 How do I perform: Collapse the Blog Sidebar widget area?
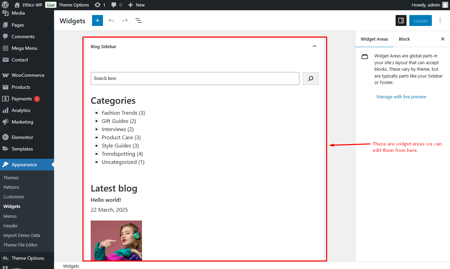pyautogui.click(x=314, y=46)
